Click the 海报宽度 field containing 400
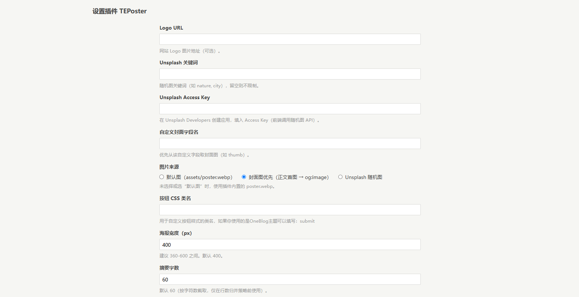 tap(290, 244)
